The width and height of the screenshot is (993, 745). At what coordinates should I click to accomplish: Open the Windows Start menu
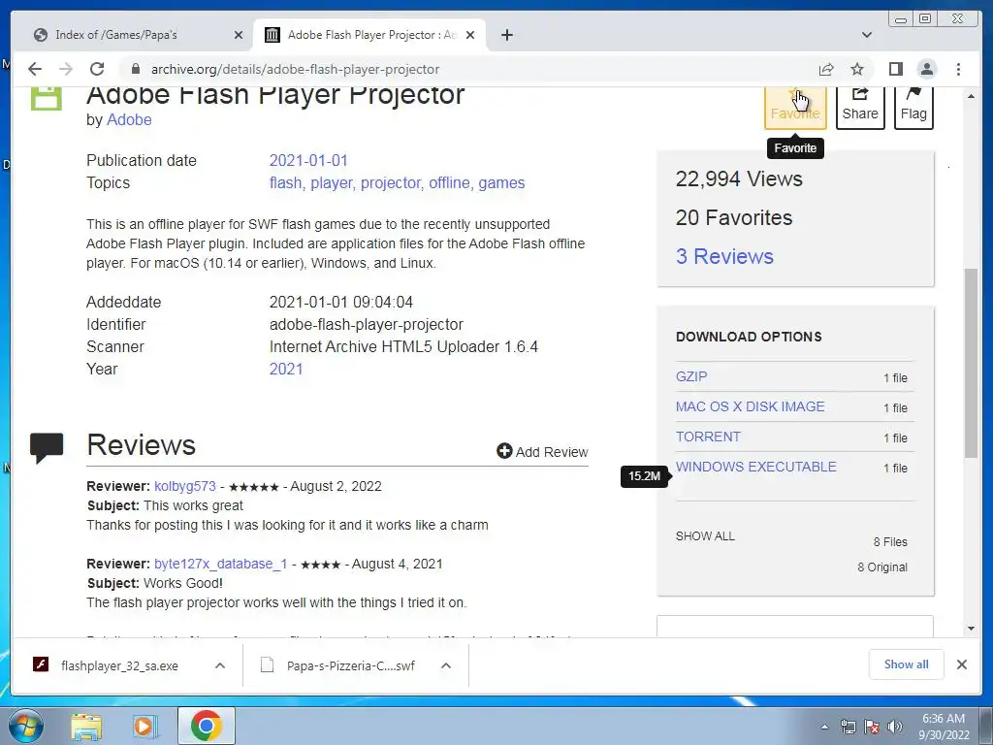(x=24, y=726)
